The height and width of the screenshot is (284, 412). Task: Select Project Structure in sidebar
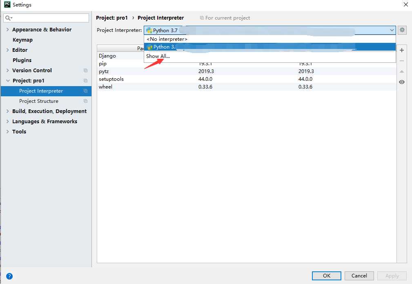click(x=46, y=101)
